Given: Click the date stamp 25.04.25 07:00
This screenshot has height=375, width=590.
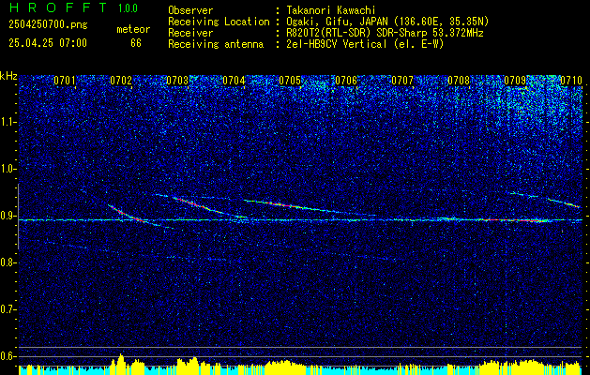Looking at the screenshot, I should tap(48, 43).
